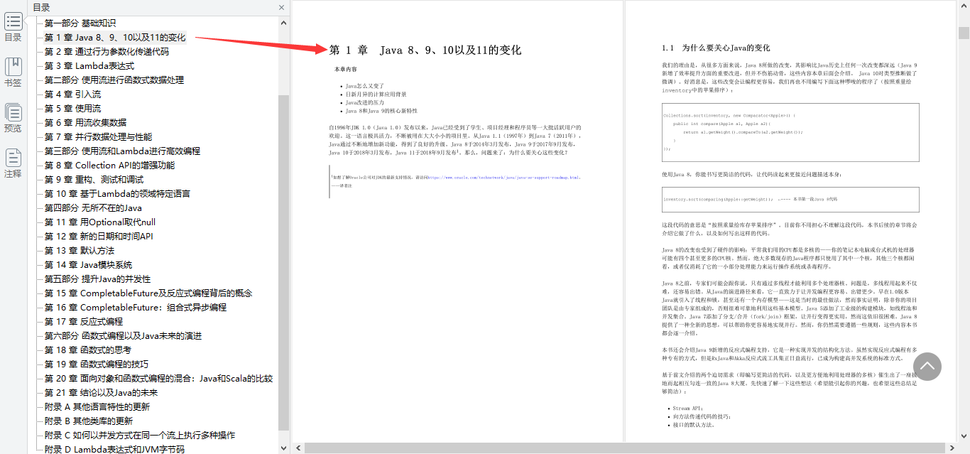Go to 第 6 章 用流收集数据
The height and width of the screenshot is (454, 970).
point(85,122)
